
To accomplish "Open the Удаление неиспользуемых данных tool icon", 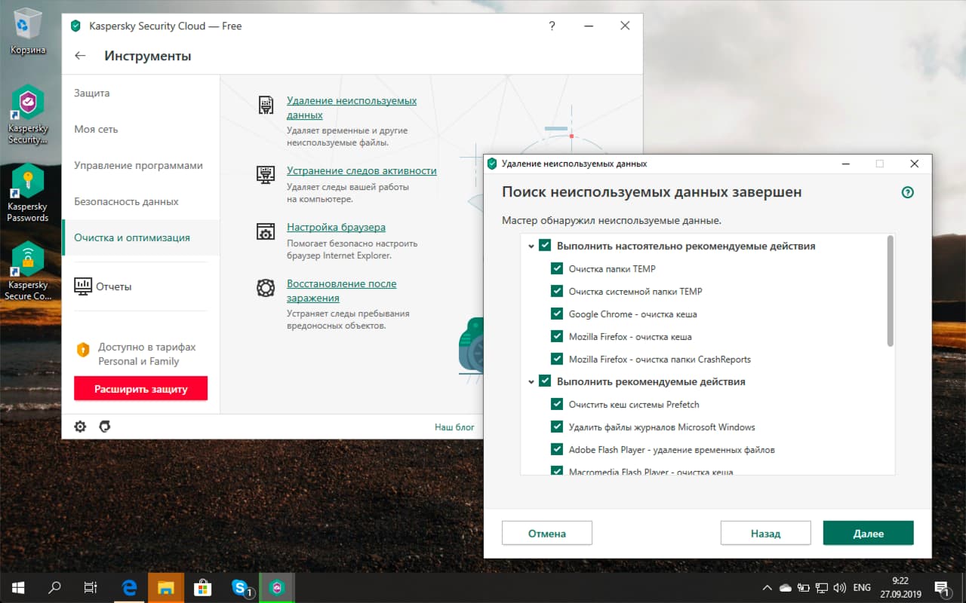I will tap(266, 105).
